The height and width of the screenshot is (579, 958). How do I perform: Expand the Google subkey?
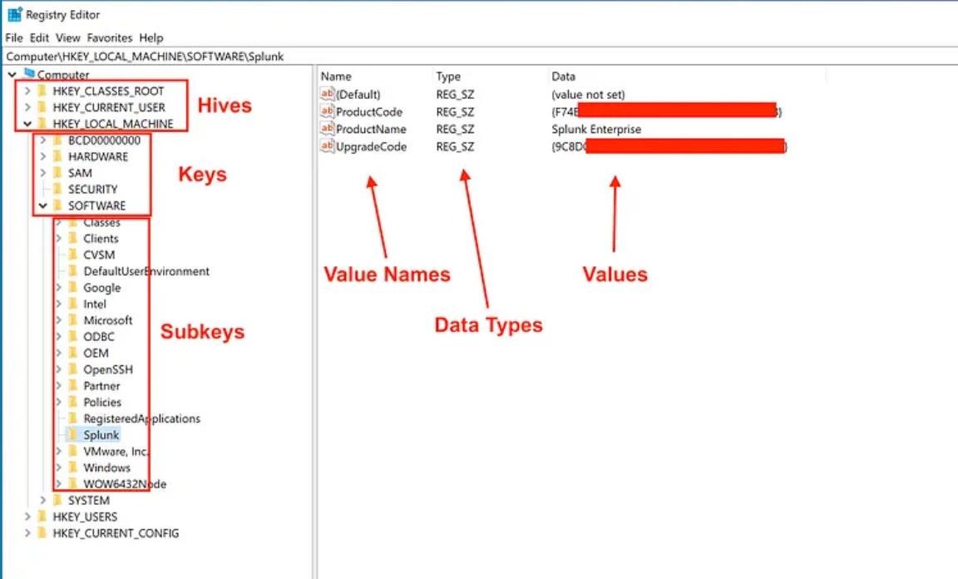point(59,287)
